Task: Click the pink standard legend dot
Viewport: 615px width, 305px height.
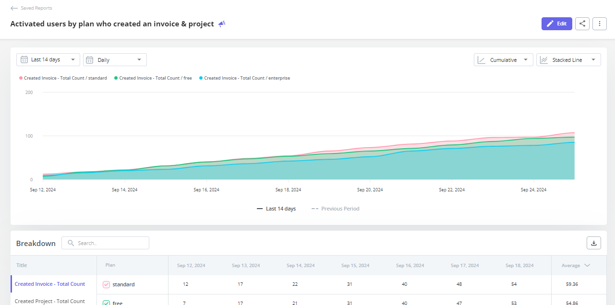Action: tap(21, 78)
